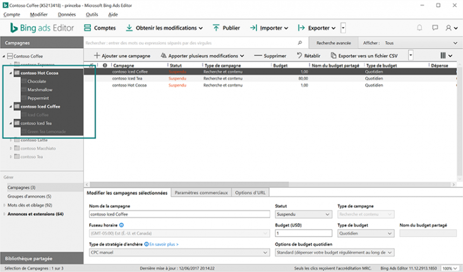Select Groupes d'annonces (5)
This screenshot has width=463, height=272.
pyautogui.click(x=29, y=196)
